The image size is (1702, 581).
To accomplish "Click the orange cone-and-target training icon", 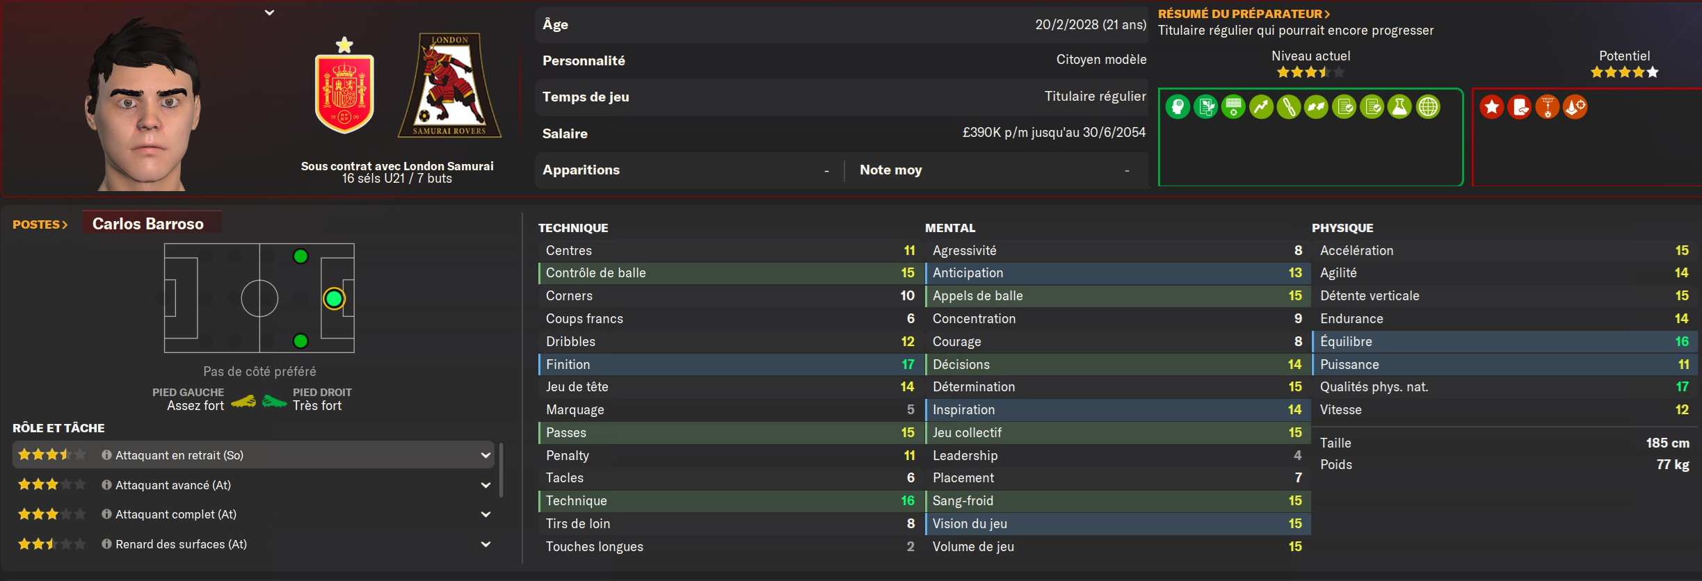I will (x=1575, y=107).
